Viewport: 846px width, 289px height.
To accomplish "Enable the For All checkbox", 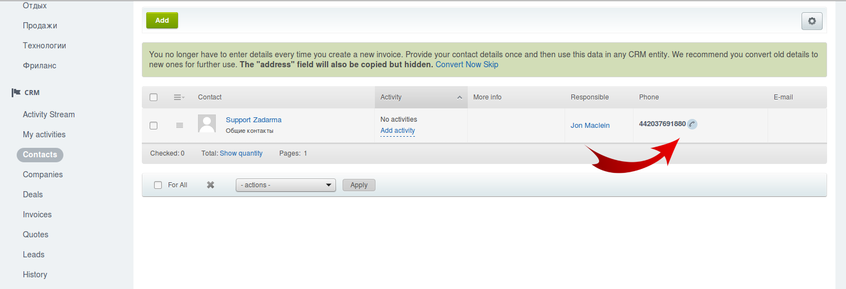I will pyautogui.click(x=158, y=185).
